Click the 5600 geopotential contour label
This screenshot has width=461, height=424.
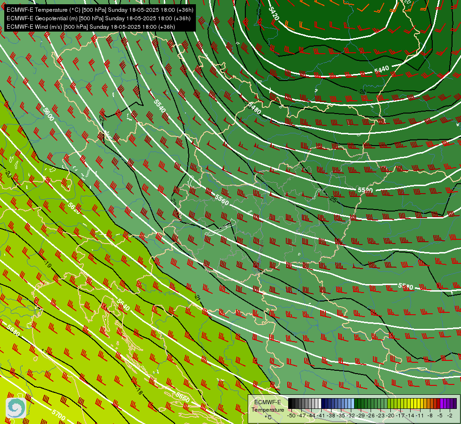click(x=49, y=114)
